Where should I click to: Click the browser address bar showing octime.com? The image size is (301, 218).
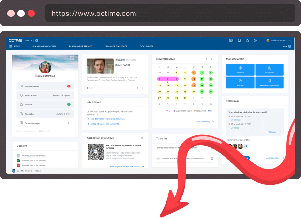point(170,13)
